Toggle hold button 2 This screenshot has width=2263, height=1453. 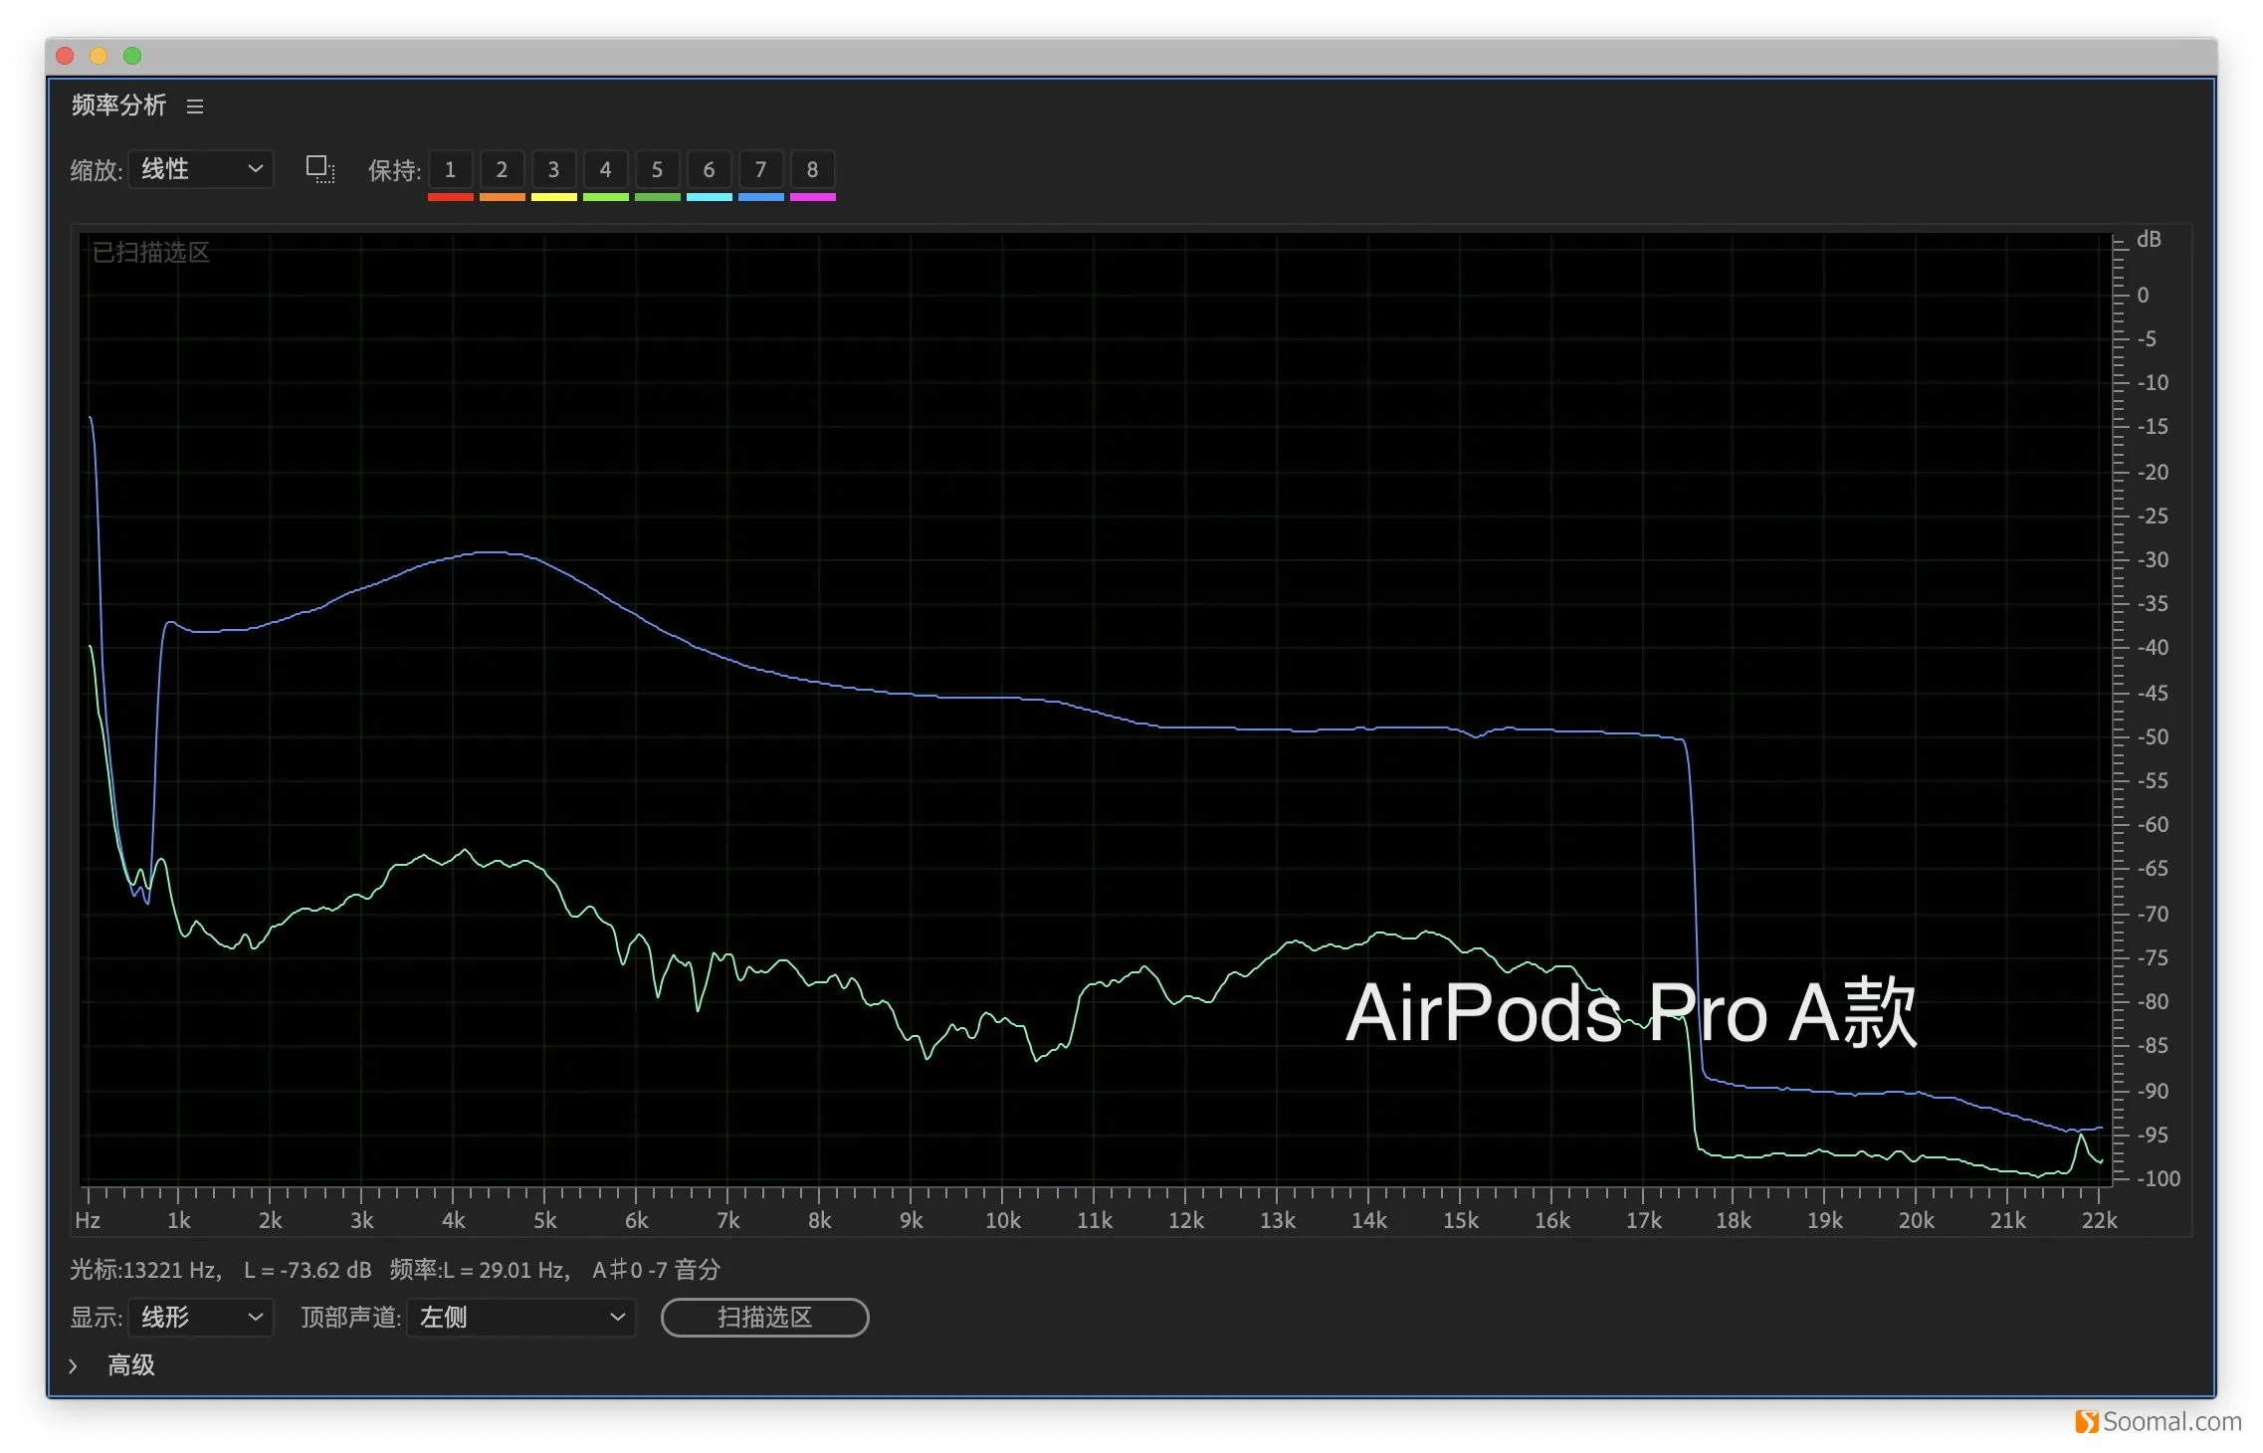click(x=502, y=170)
